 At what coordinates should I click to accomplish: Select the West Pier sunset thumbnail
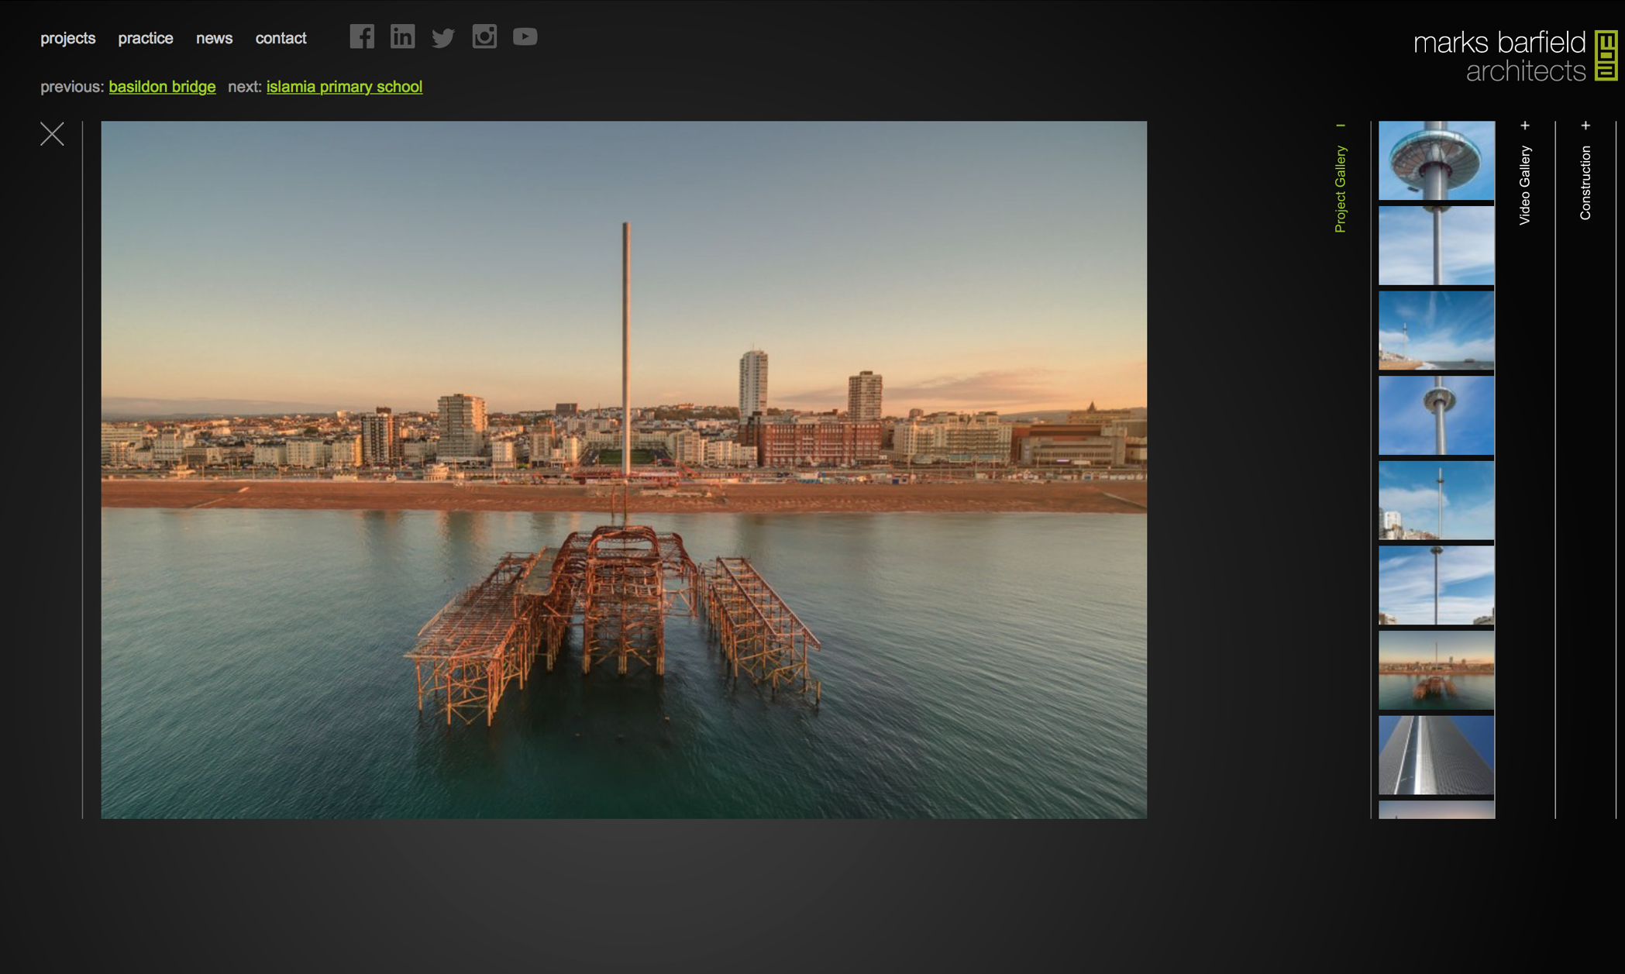(1436, 670)
